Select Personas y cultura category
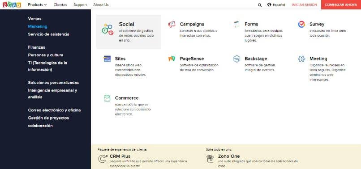 (x=46, y=55)
